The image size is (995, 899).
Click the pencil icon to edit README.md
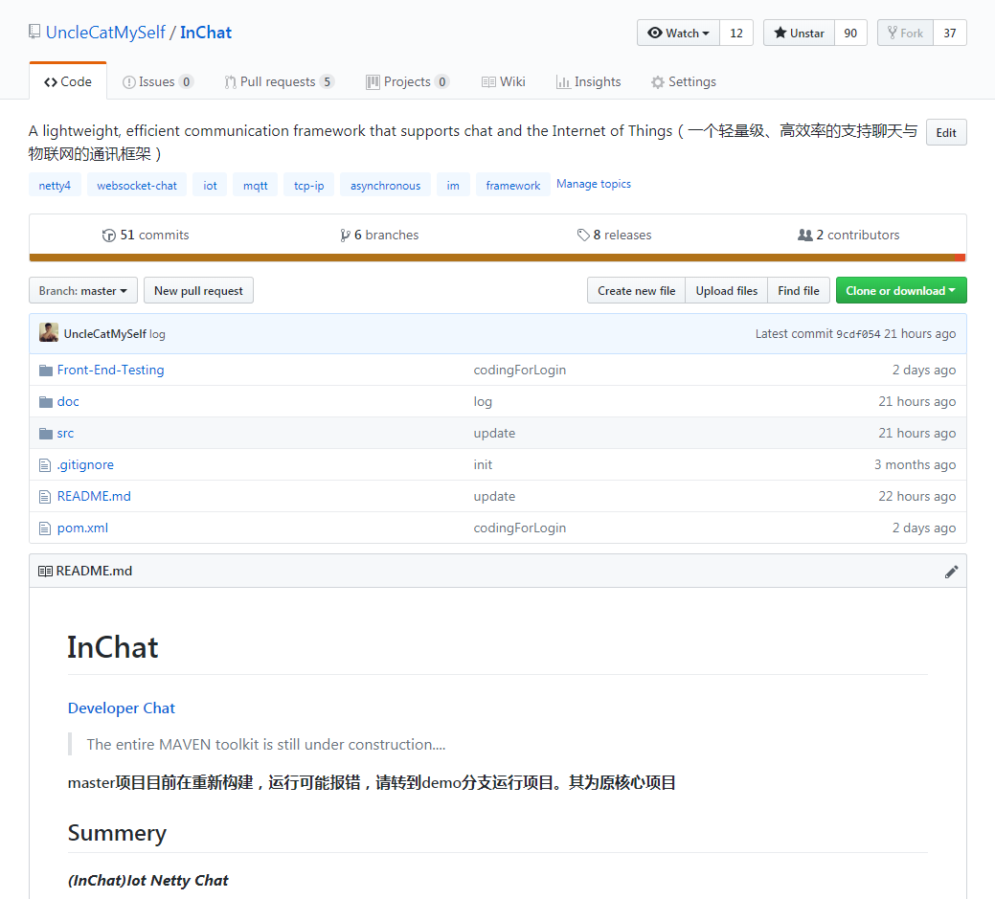(951, 572)
